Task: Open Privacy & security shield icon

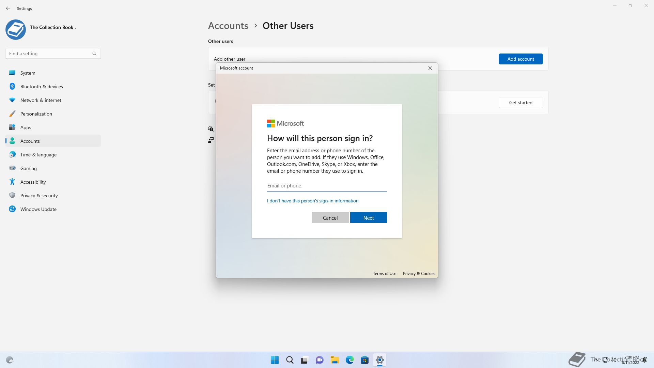Action: pyautogui.click(x=12, y=195)
